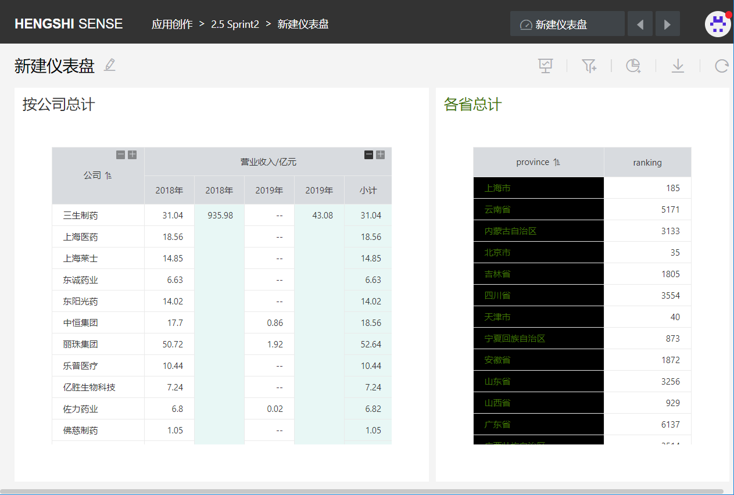
Task: Select the 山东省 province cell
Action: click(x=539, y=381)
